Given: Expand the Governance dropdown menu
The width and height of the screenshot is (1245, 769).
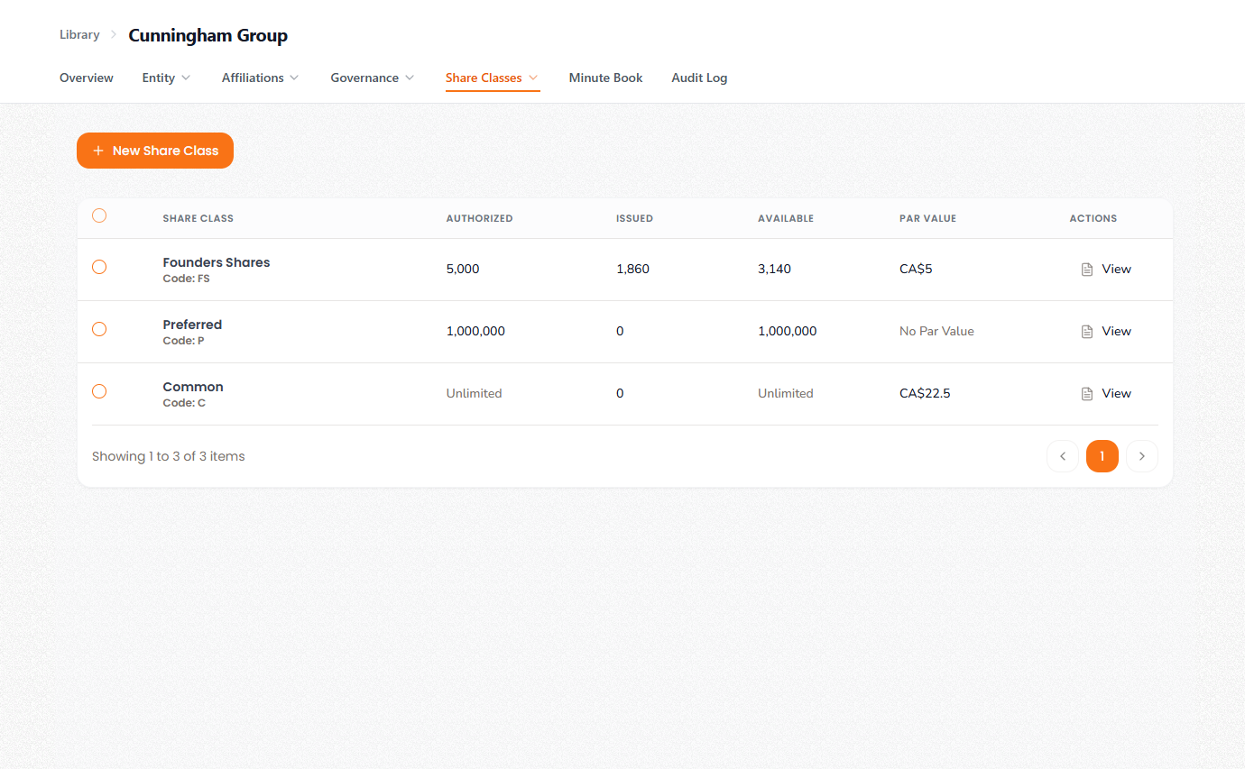Looking at the screenshot, I should [372, 78].
